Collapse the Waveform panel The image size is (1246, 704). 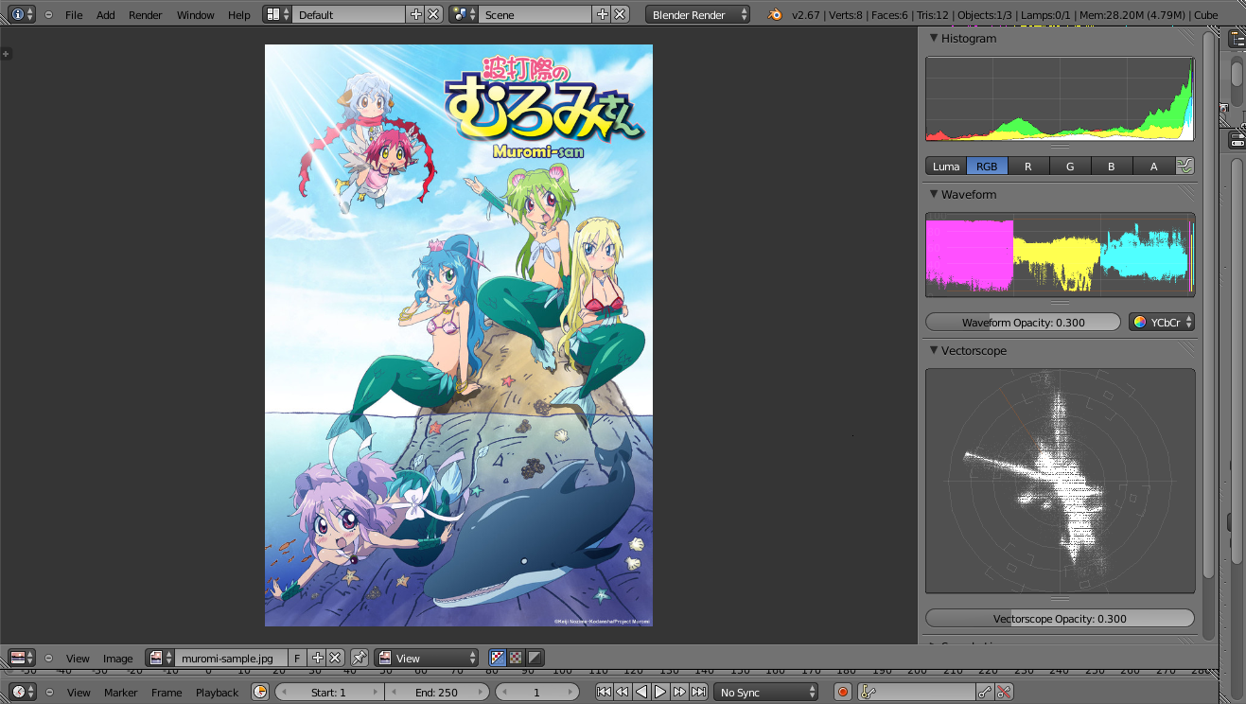point(934,194)
